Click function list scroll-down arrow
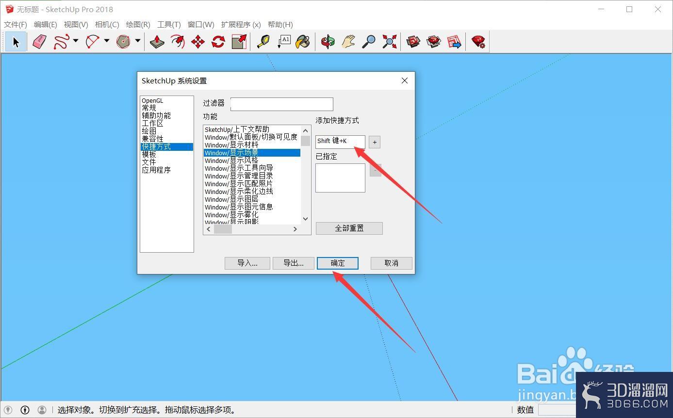The height and width of the screenshot is (418, 673). coord(305,219)
